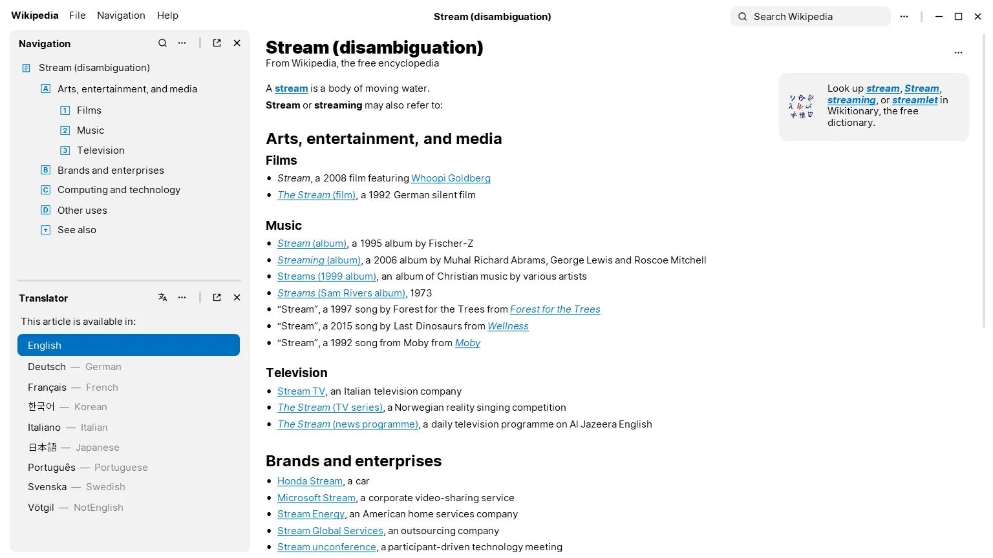Click the article icon beside Stream (disambiguation)
Viewport: 993px width, 558px height.
(26, 67)
